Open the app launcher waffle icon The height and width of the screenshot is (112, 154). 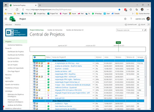click(x=6, y=19)
